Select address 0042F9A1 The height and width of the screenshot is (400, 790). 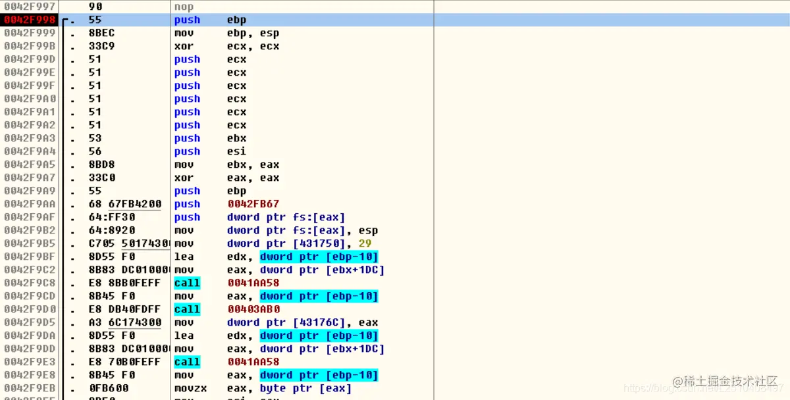30,112
